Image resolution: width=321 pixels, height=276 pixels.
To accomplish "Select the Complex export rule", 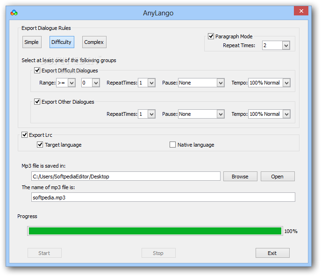I will (94, 42).
